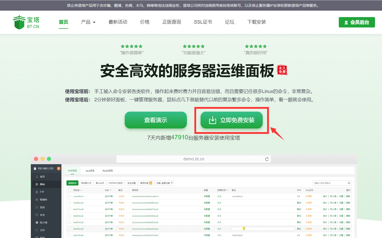Click 统计 in the test5.local row
Image resolution: width=382 pixels, height=238 pixels.
tap(325, 222)
